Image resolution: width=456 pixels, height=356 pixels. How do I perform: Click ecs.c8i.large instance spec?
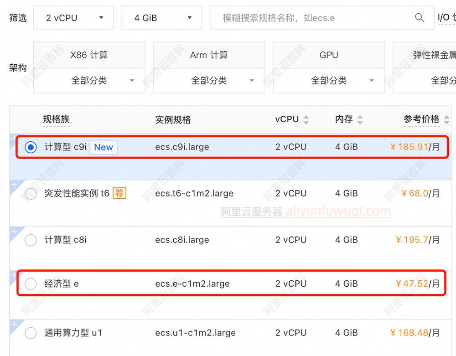pos(182,240)
